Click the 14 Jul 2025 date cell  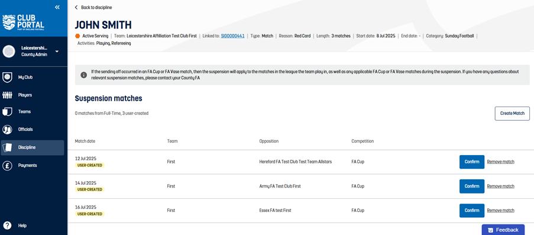pyautogui.click(x=86, y=183)
